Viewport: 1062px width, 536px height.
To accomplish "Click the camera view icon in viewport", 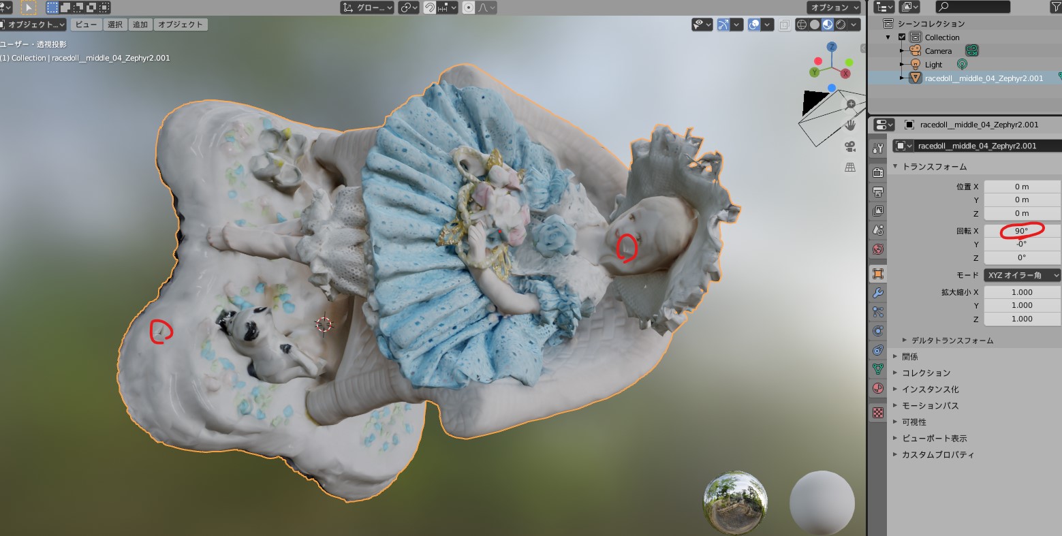I will tap(850, 146).
